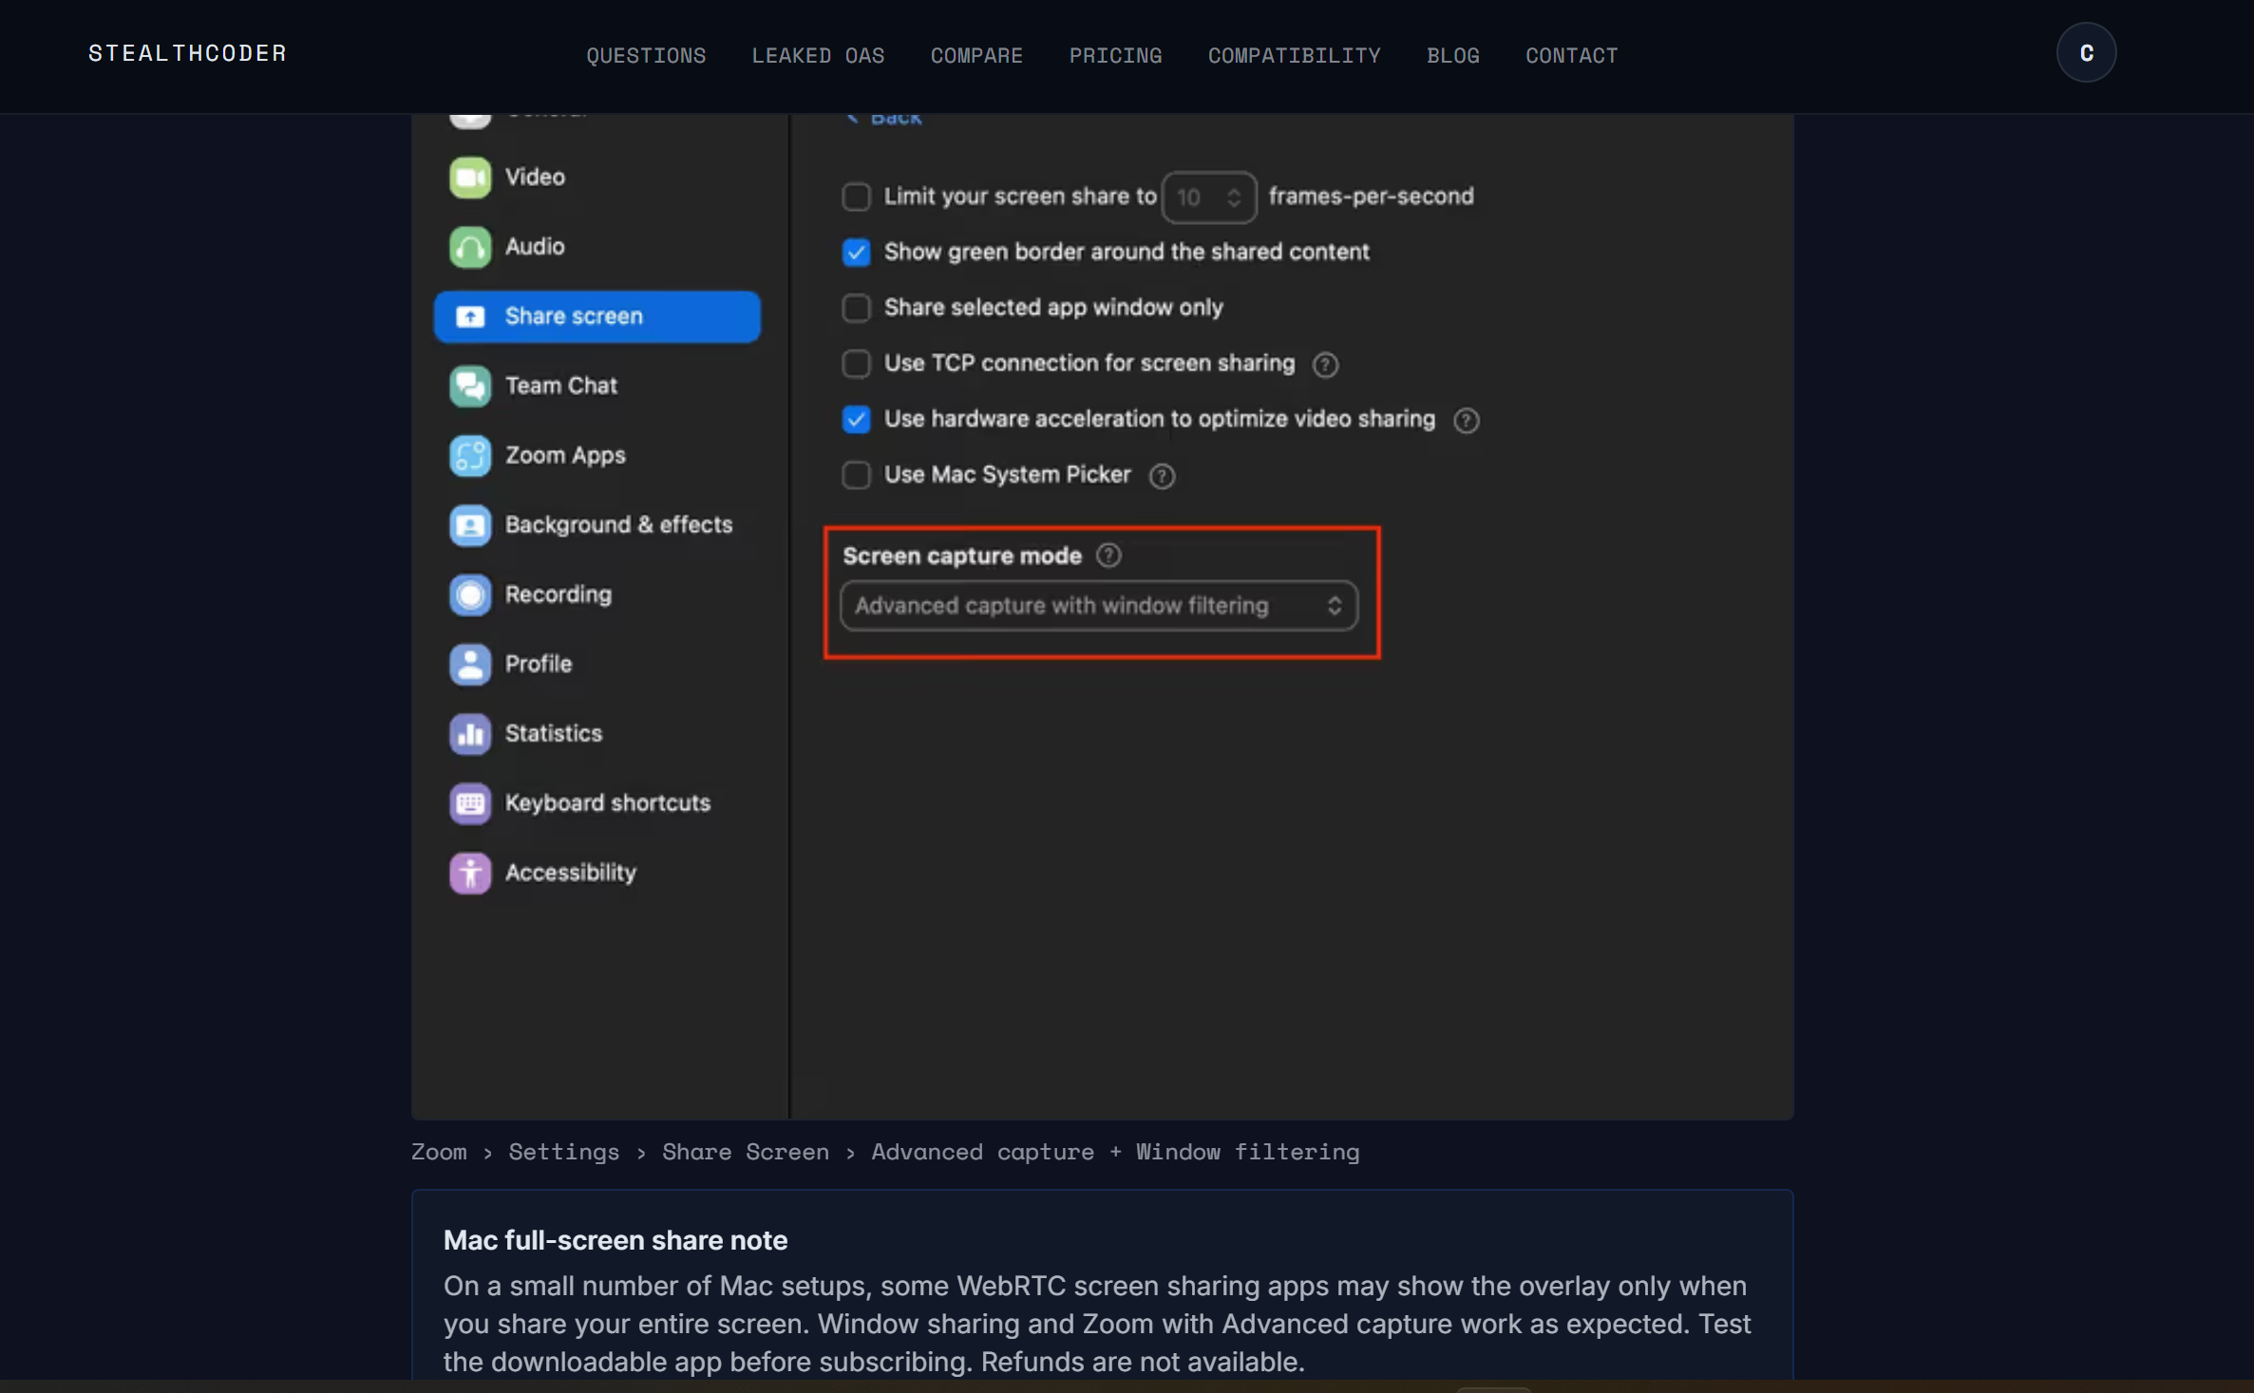Click the Zoom Apps icon
This screenshot has height=1393, width=2254.
(x=470, y=456)
